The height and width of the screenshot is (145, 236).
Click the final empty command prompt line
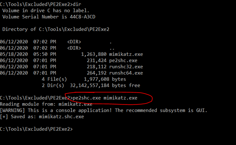(x=36, y=129)
